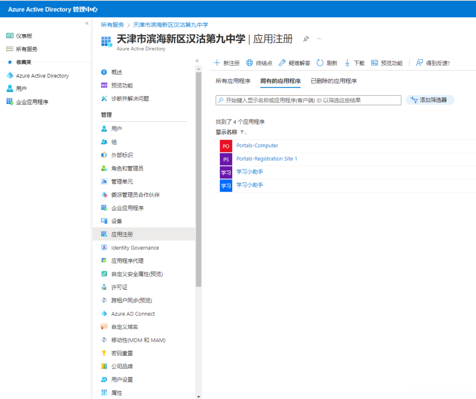Click the resource menu scrollbar up arrow
Viewport: 476px width, 399px height.
point(198,69)
